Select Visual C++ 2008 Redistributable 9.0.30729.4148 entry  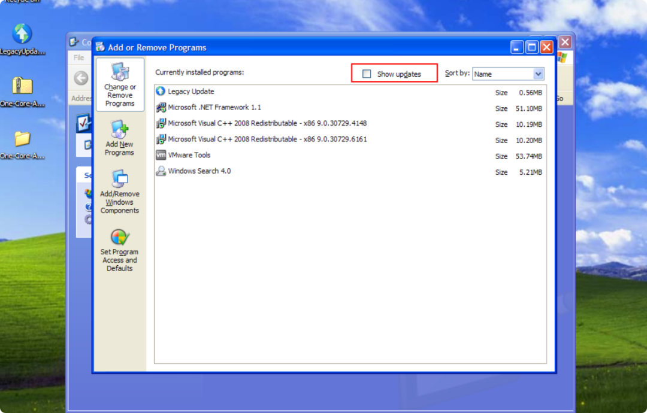tap(267, 123)
